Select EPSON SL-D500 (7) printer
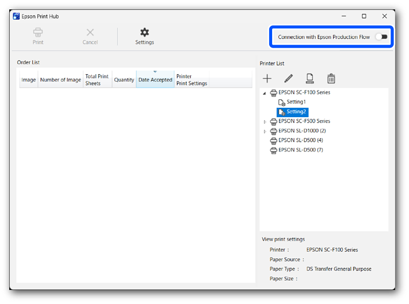The height and width of the screenshot is (304, 409). pos(301,150)
